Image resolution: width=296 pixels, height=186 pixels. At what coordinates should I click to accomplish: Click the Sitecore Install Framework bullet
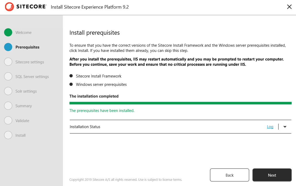click(71, 76)
